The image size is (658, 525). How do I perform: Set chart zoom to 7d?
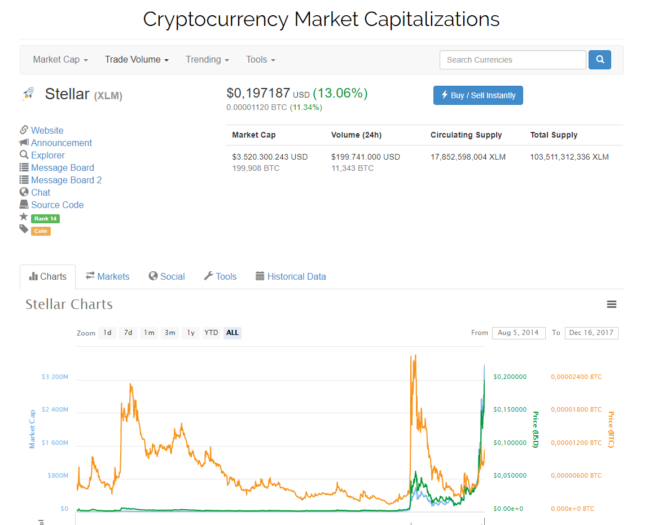point(128,333)
